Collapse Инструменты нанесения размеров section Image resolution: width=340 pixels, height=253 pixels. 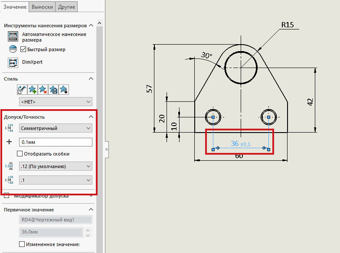click(91, 25)
